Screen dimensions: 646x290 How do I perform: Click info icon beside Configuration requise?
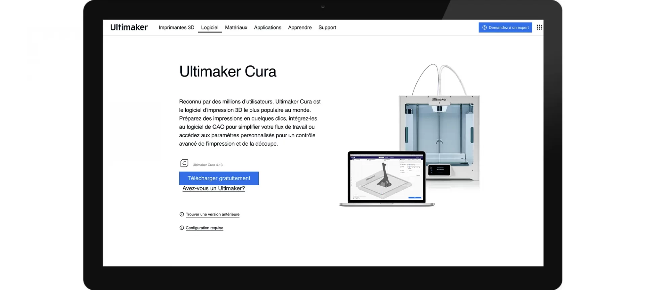[x=182, y=228]
